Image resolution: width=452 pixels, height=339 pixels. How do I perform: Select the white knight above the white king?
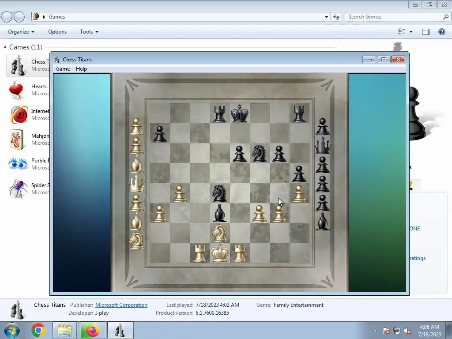219,233
